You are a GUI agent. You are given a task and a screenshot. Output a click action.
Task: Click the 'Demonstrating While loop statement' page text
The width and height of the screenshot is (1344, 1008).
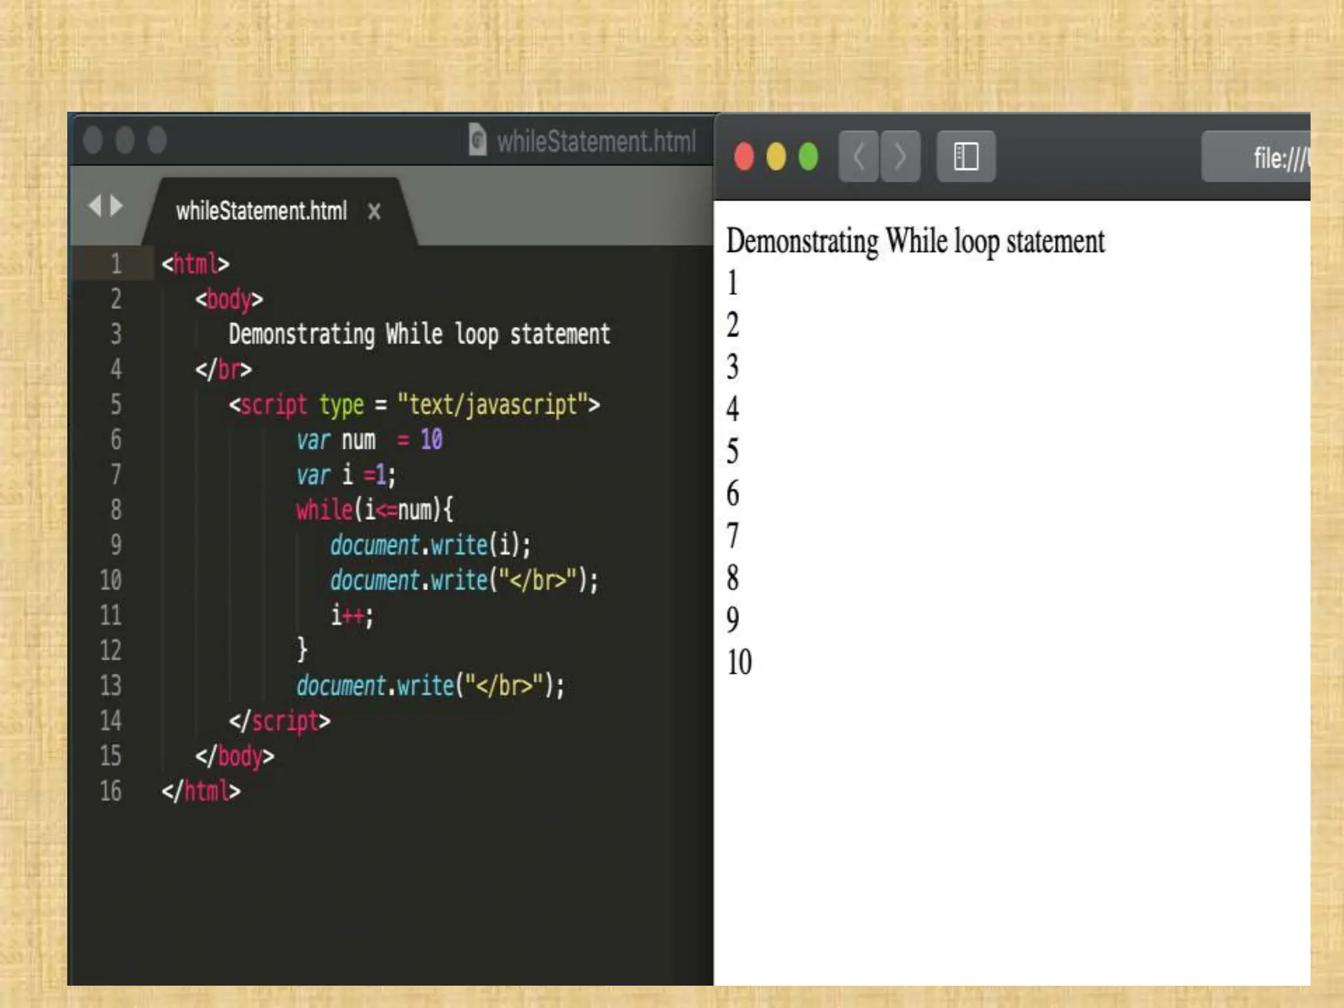tap(915, 241)
